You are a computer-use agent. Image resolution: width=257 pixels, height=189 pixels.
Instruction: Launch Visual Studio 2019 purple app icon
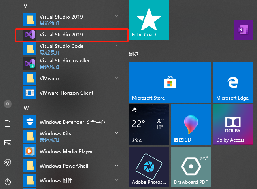(x=30, y=34)
